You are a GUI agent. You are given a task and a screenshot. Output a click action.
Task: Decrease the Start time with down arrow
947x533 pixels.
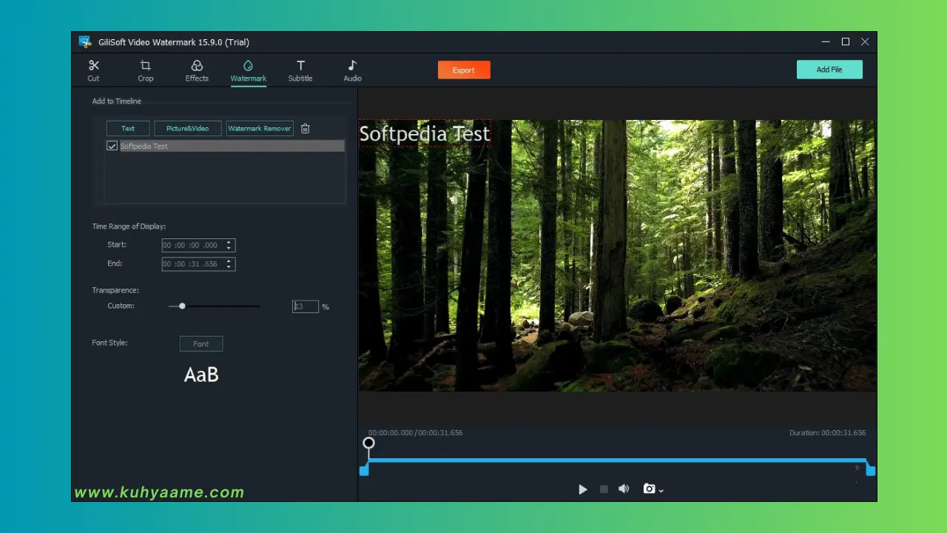point(229,248)
